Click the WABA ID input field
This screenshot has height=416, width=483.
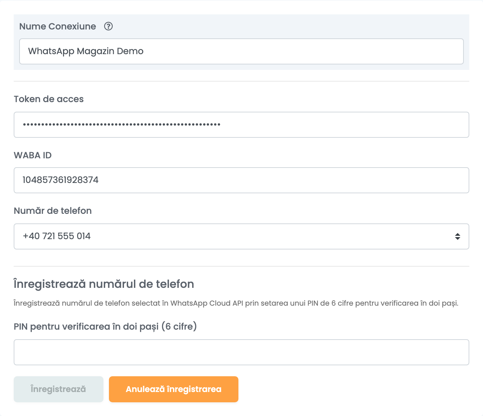[241, 180]
